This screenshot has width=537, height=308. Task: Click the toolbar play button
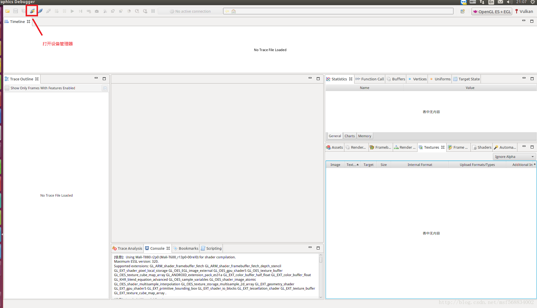pos(72,11)
